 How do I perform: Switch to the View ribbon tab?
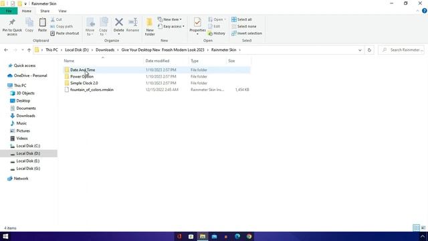[62, 11]
